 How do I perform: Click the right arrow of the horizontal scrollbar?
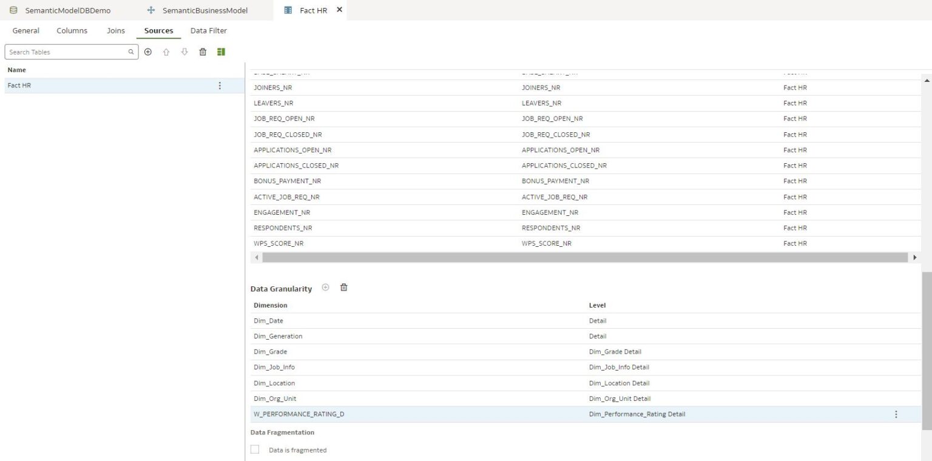click(x=915, y=258)
